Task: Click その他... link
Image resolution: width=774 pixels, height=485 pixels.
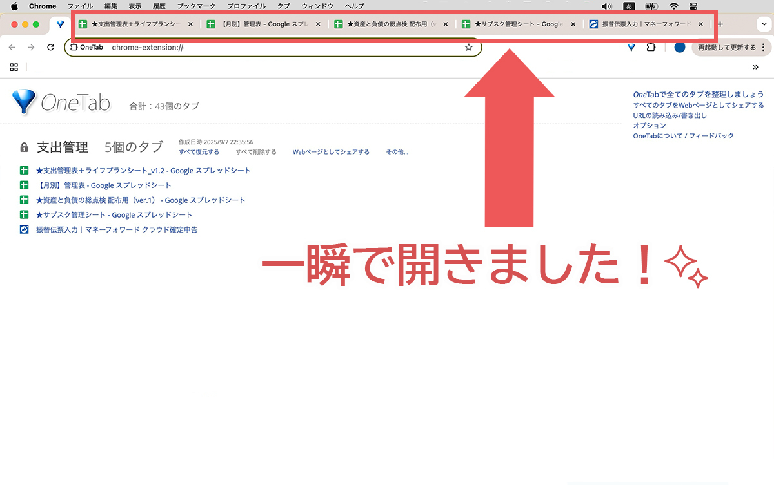Action: (x=397, y=152)
